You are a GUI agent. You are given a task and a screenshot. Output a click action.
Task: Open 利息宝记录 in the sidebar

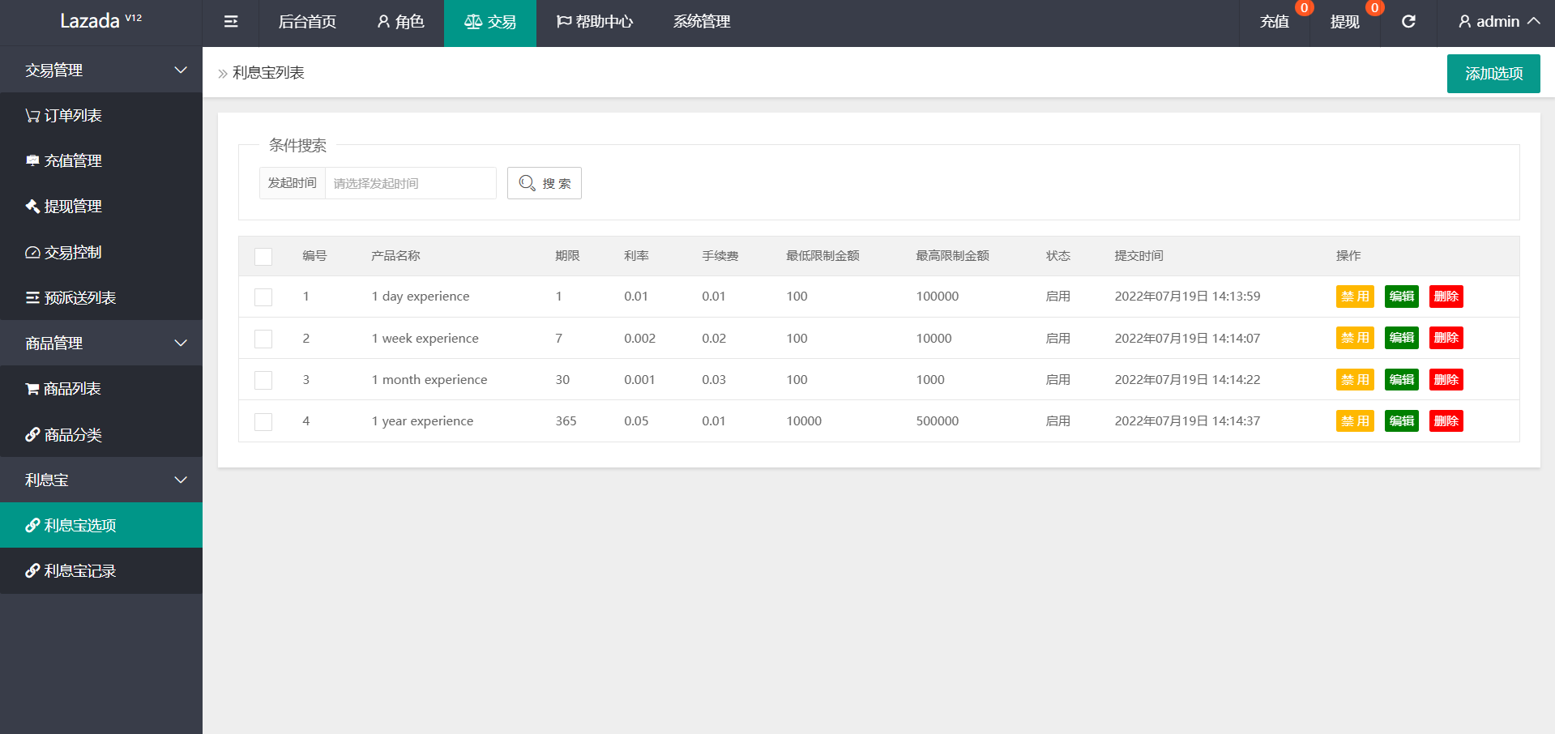(x=101, y=571)
